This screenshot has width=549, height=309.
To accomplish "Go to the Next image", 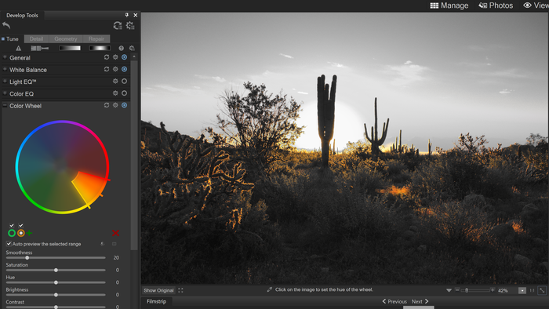I will pyautogui.click(x=420, y=301).
